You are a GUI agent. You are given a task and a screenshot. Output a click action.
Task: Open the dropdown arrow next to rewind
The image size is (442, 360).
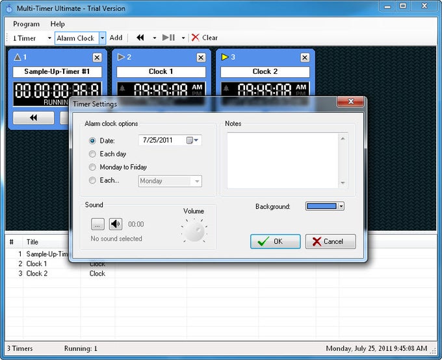click(155, 38)
